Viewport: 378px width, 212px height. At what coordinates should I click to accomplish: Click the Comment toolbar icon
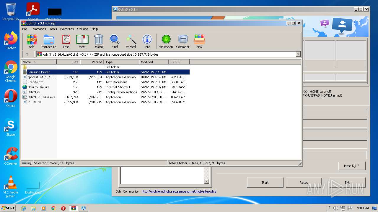(183, 41)
